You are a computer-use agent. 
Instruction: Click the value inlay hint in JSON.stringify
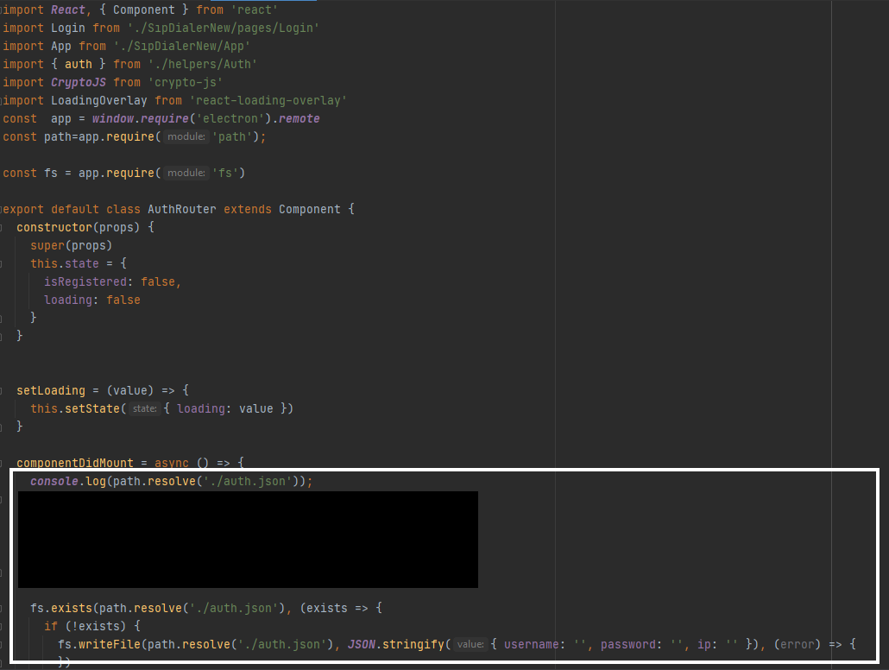click(x=469, y=644)
